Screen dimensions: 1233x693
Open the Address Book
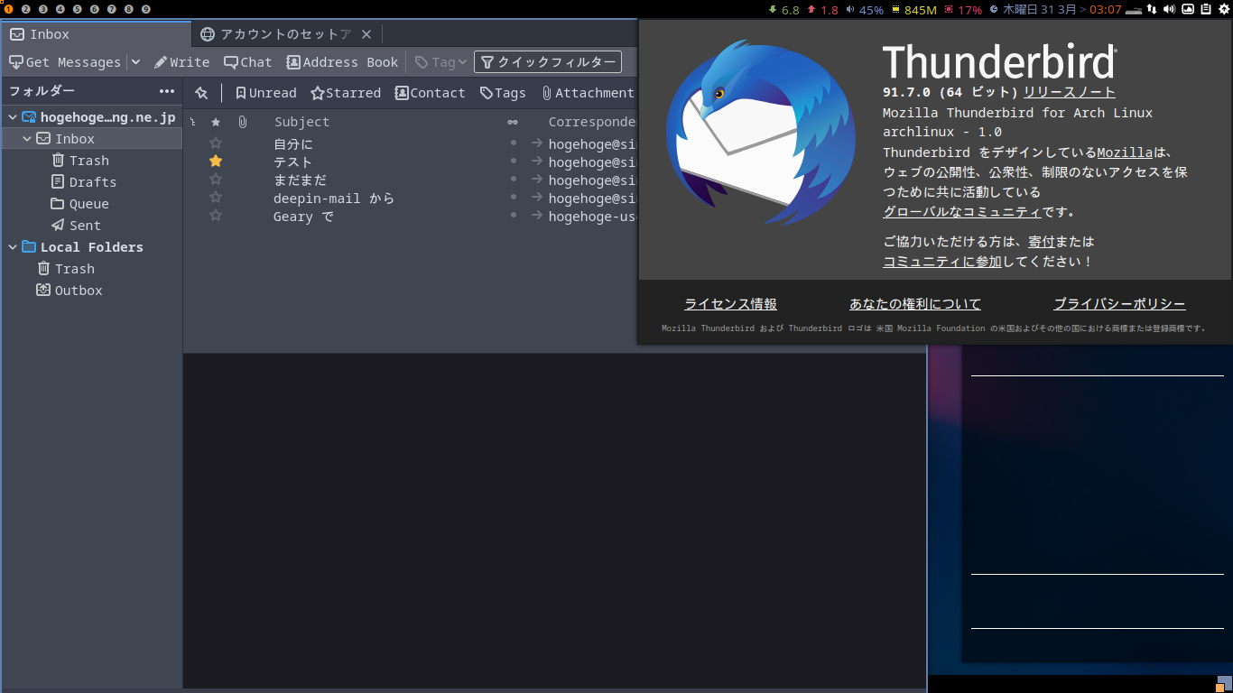click(x=342, y=62)
